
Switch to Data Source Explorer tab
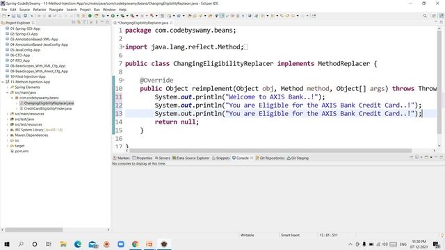[x=191, y=158]
